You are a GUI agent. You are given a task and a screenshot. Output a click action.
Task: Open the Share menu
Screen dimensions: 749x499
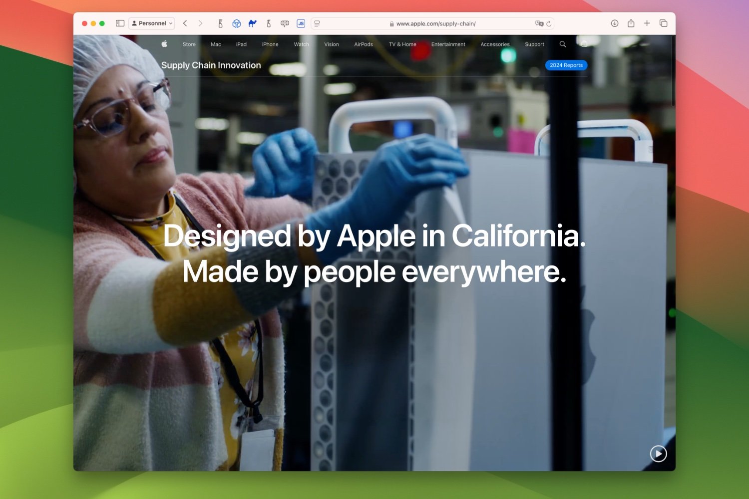(631, 23)
